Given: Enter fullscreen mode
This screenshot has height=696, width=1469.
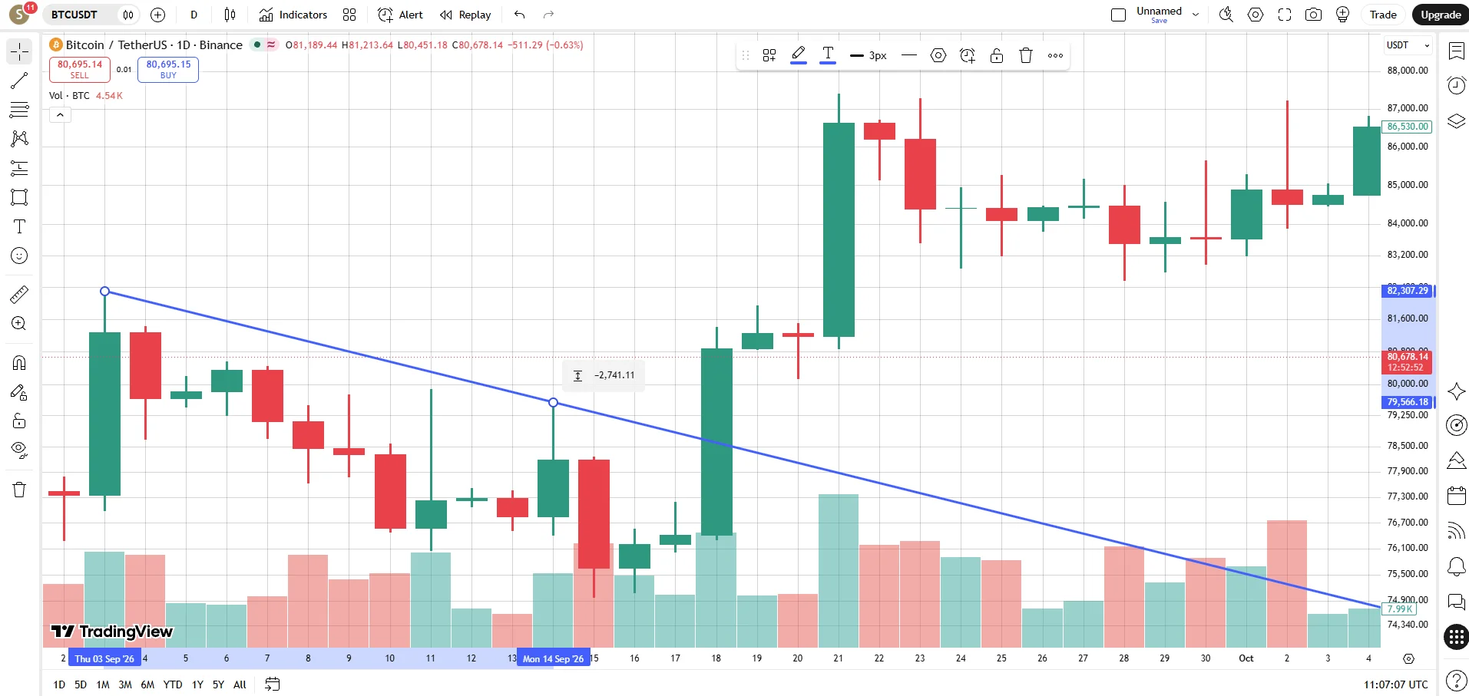Looking at the screenshot, I should pyautogui.click(x=1285, y=15).
